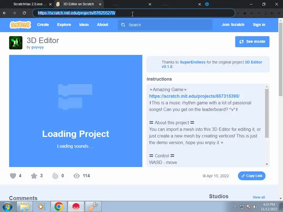Click the browser Forward arrow
Image resolution: width=283 pixels, height=212 pixels.
point(14,13)
